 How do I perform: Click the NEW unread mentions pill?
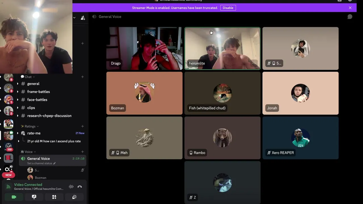pyautogui.click(x=9, y=175)
